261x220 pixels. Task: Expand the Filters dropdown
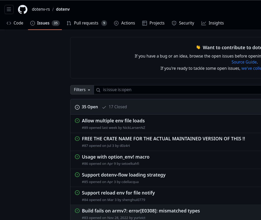pos(82,90)
